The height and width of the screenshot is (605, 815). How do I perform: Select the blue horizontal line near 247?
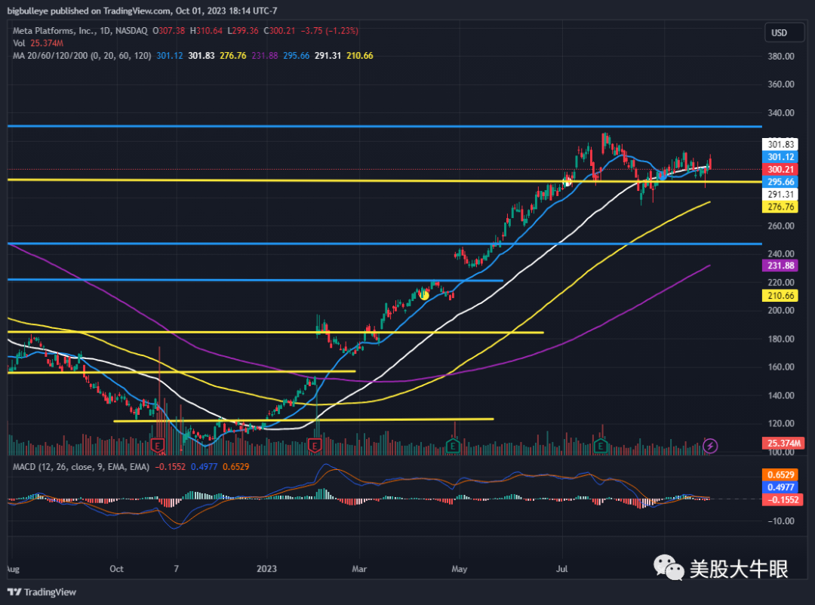[385, 244]
